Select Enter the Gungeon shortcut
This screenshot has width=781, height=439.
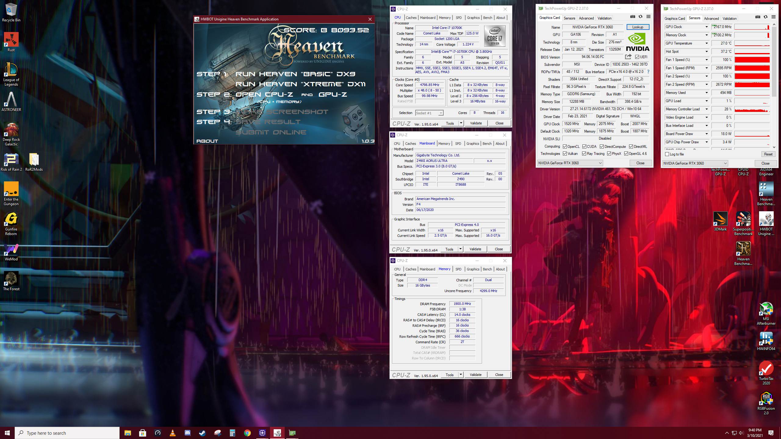click(11, 194)
